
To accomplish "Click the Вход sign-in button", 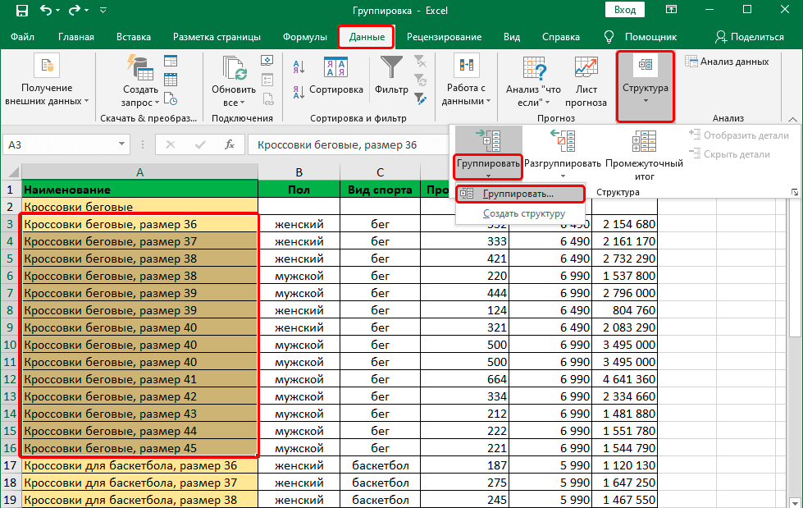I will click(625, 10).
